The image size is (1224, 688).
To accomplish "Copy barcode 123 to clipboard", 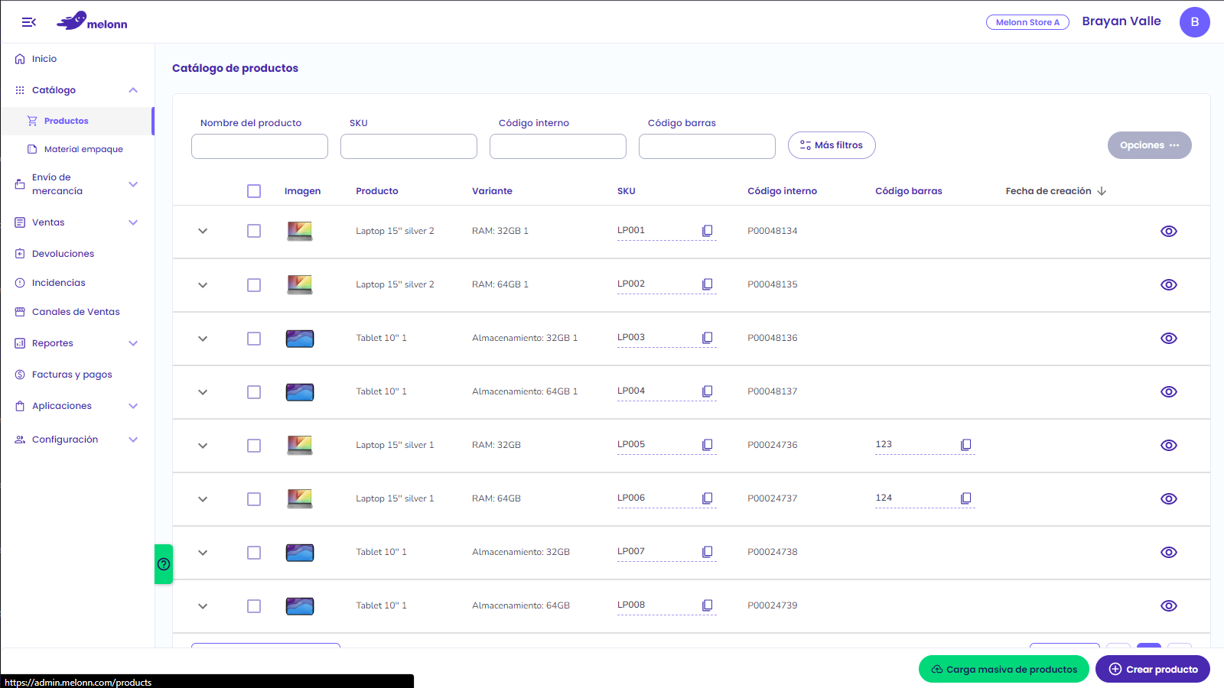I will tap(966, 445).
